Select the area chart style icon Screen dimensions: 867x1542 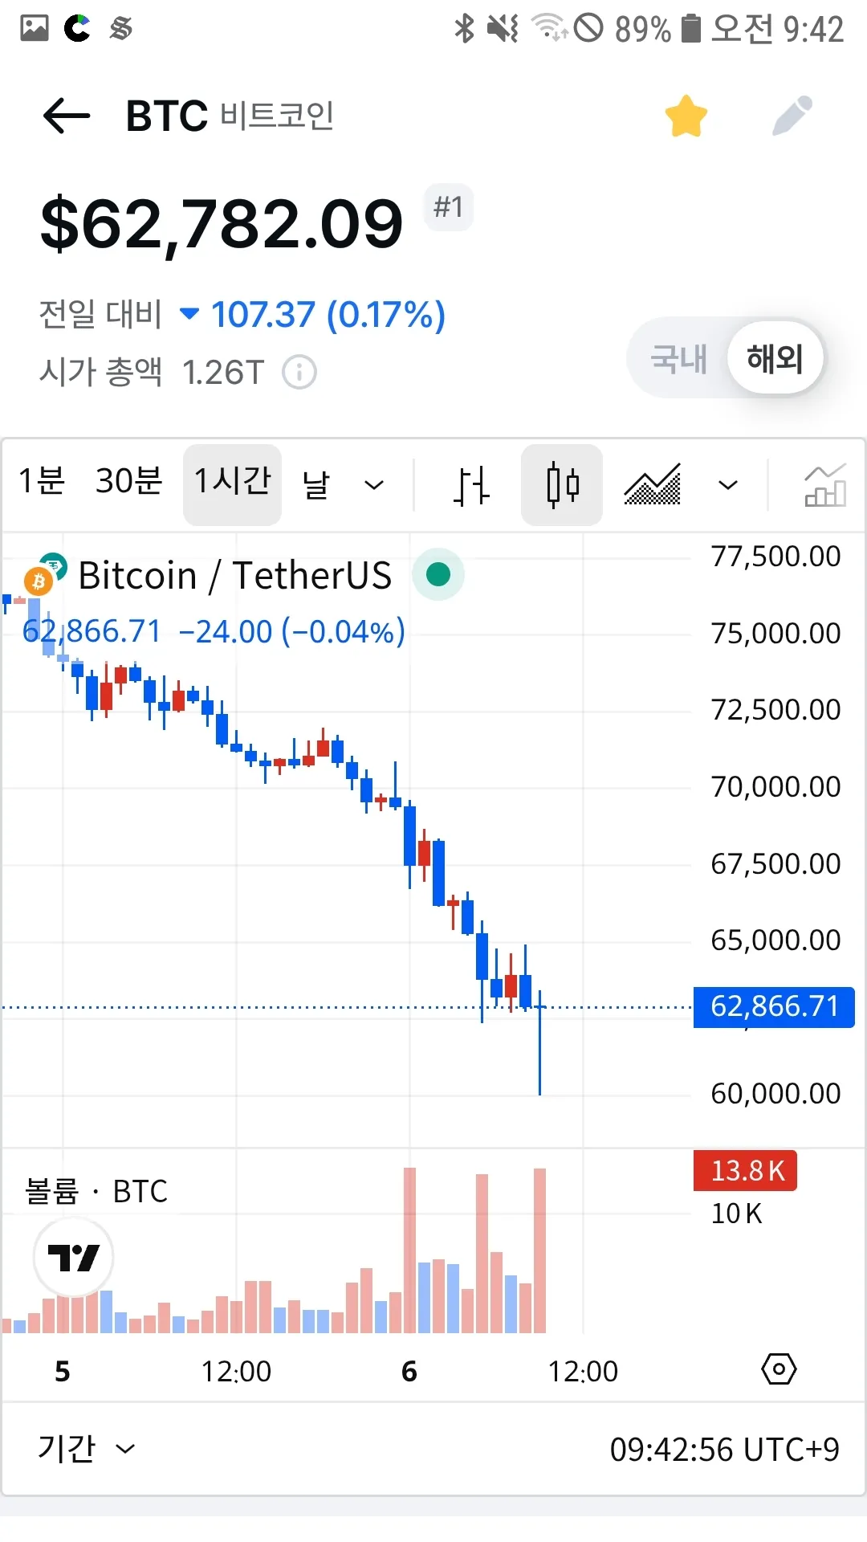point(653,484)
